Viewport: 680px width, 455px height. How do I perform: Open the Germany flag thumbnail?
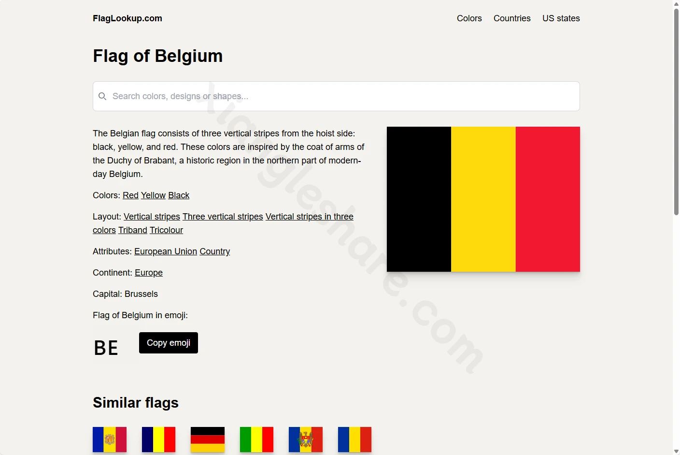point(208,440)
